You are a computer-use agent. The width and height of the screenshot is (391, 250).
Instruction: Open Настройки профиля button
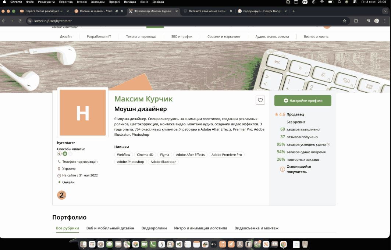pyautogui.click(x=303, y=100)
